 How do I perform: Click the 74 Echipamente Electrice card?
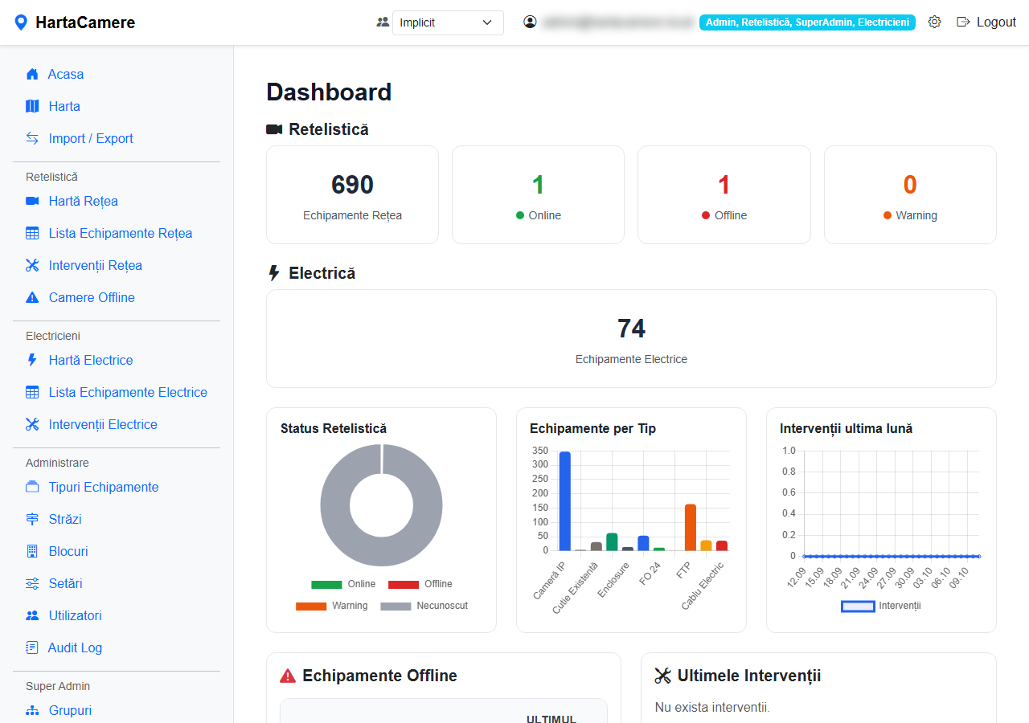pos(631,339)
